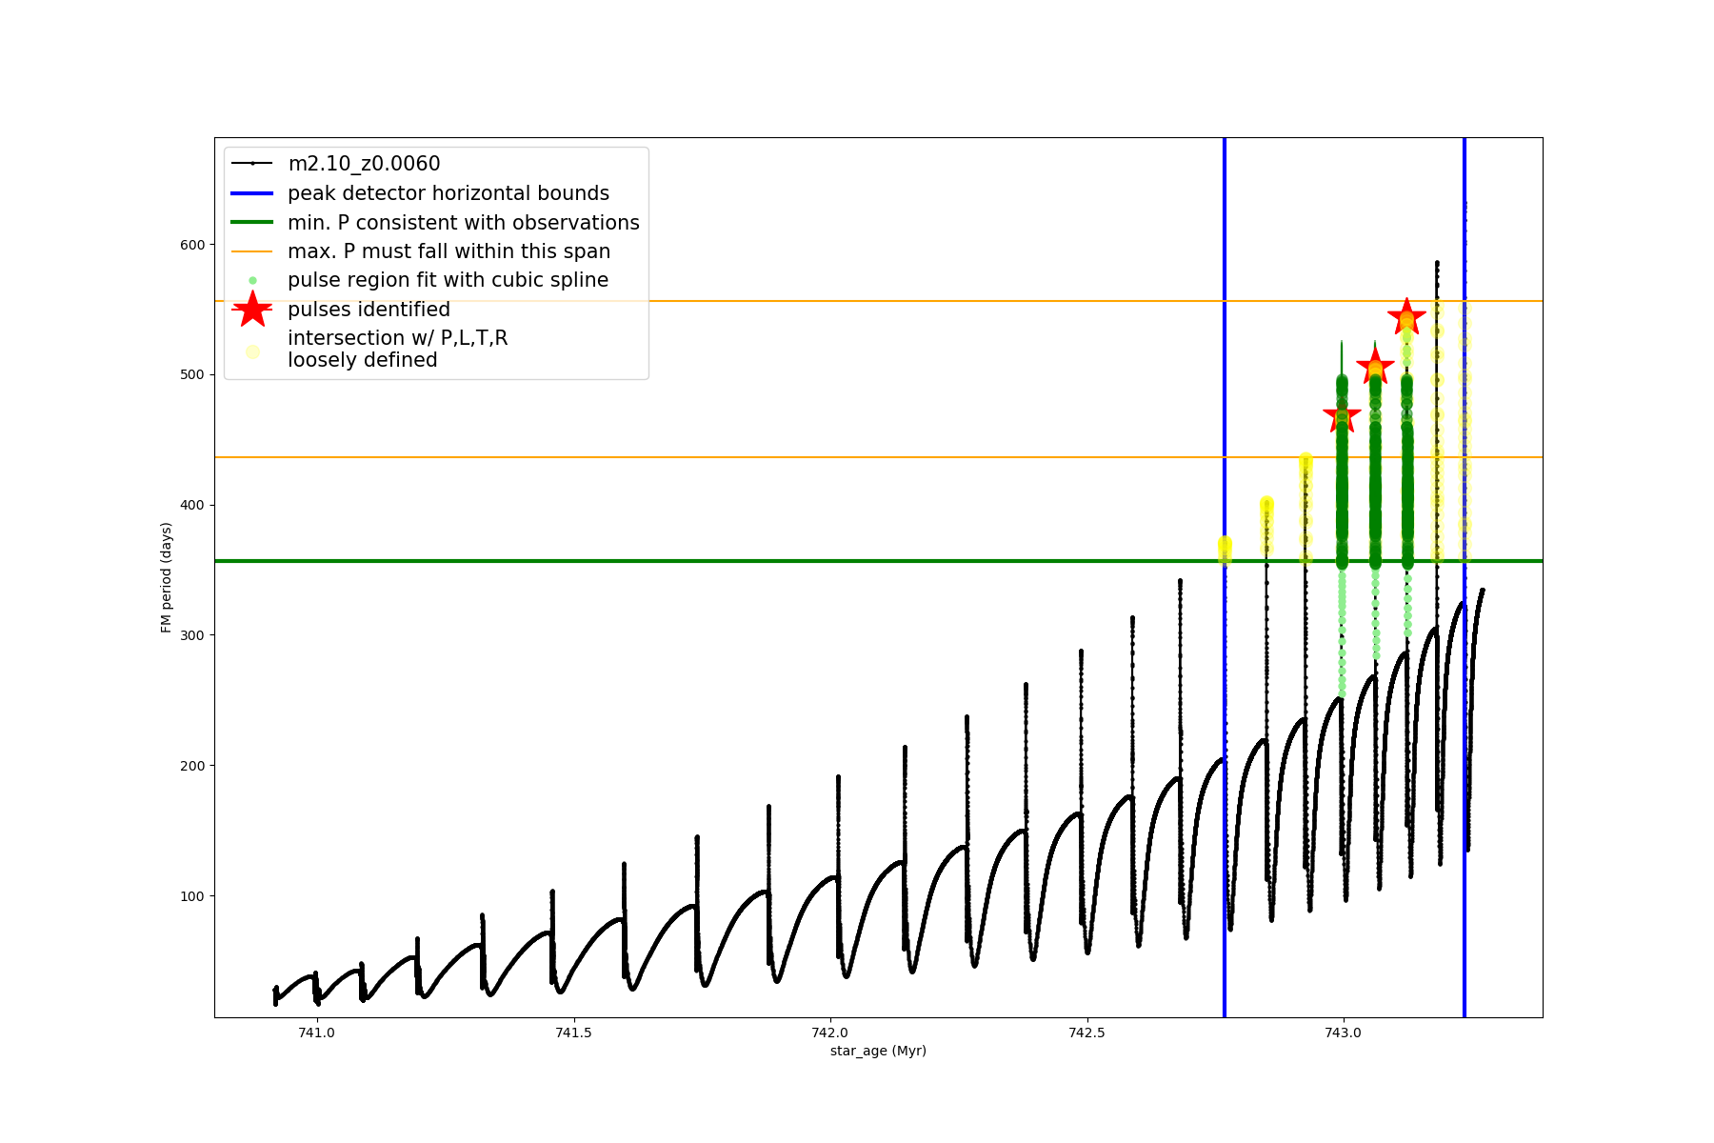Image resolution: width=1714 pixels, height=1143 pixels.
Task: Click the light green dot legend marker
Action: tap(252, 280)
